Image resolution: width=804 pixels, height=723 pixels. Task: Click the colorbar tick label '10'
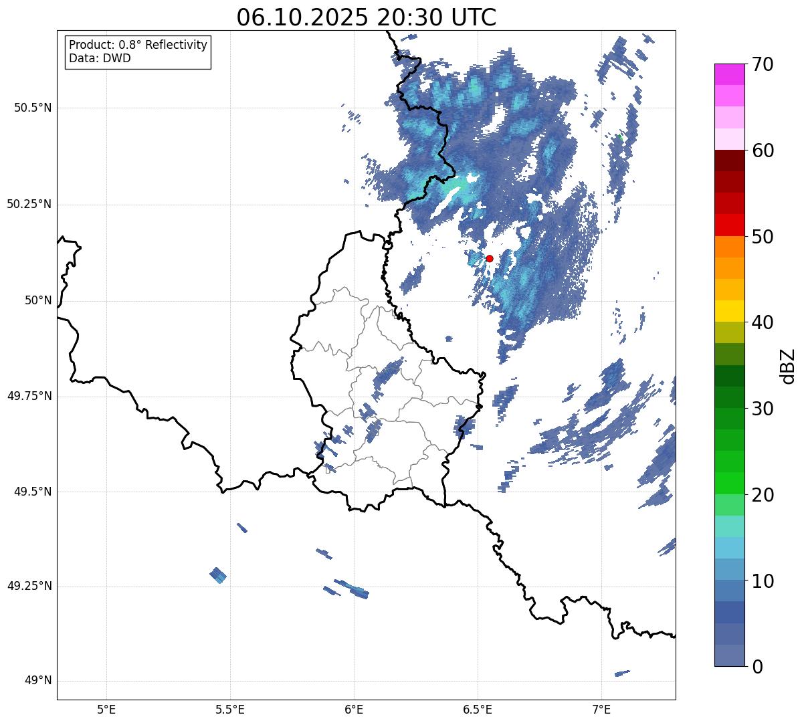click(763, 581)
